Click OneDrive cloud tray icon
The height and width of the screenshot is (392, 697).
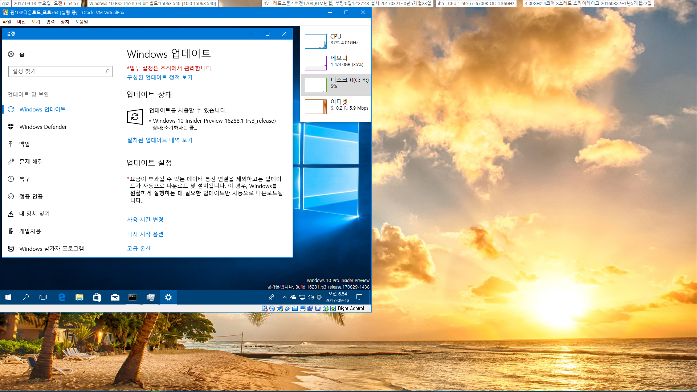pyautogui.click(x=293, y=297)
